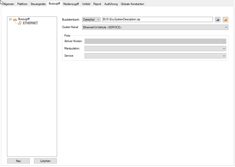Select the Buszugriff tab
235x167 pixels.
tap(54, 4)
